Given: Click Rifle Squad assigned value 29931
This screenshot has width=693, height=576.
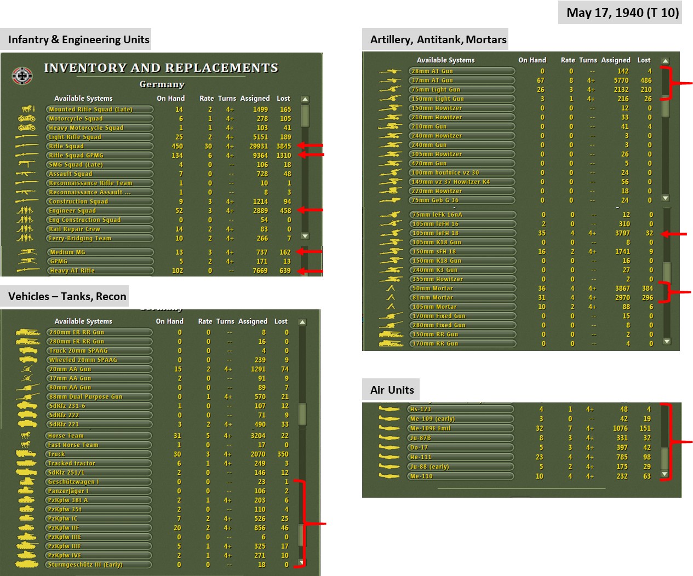Looking at the screenshot, I should coord(259,146).
